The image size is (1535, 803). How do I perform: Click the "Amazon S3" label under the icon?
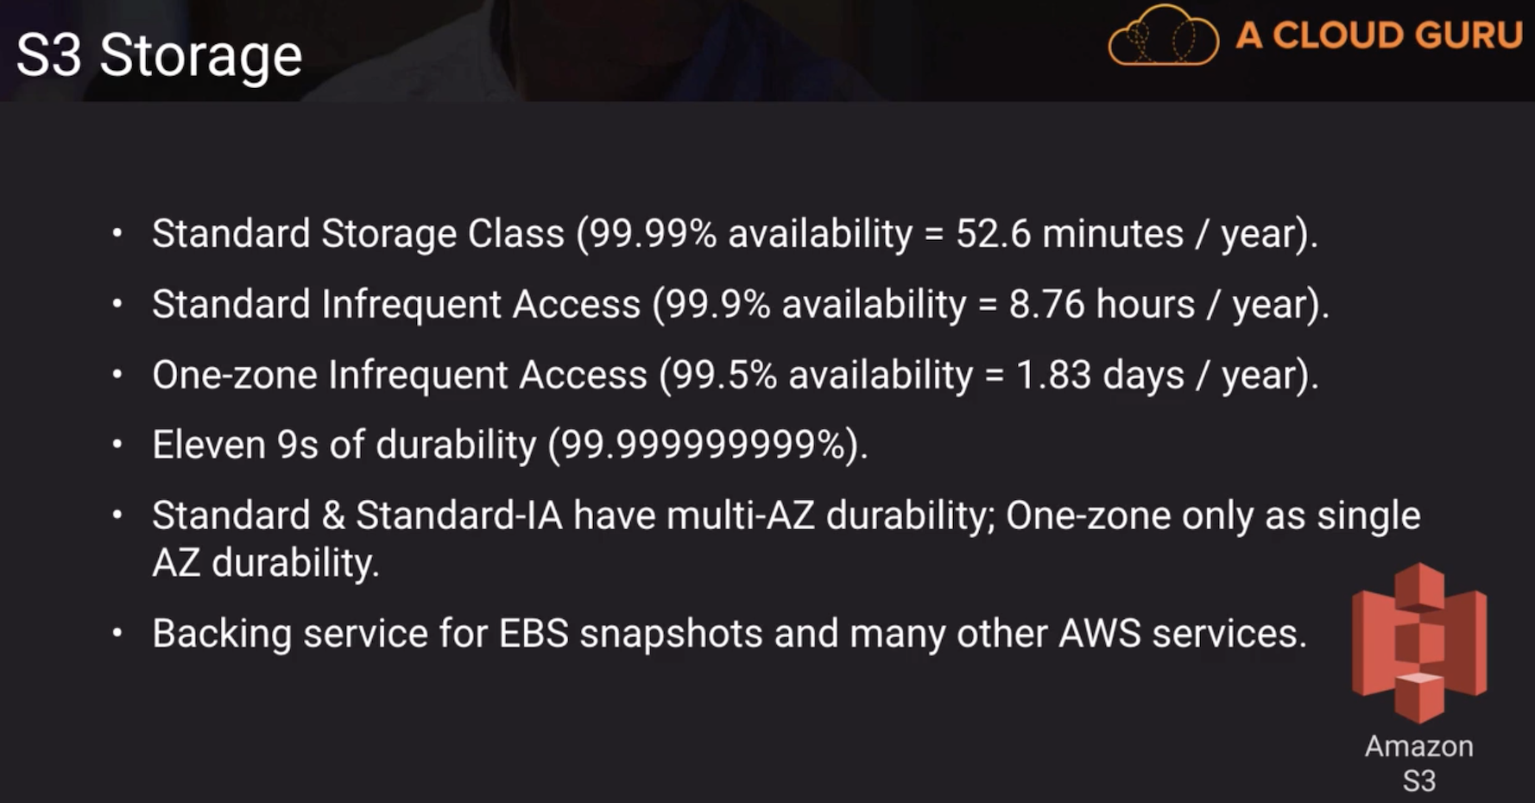[x=1418, y=762]
